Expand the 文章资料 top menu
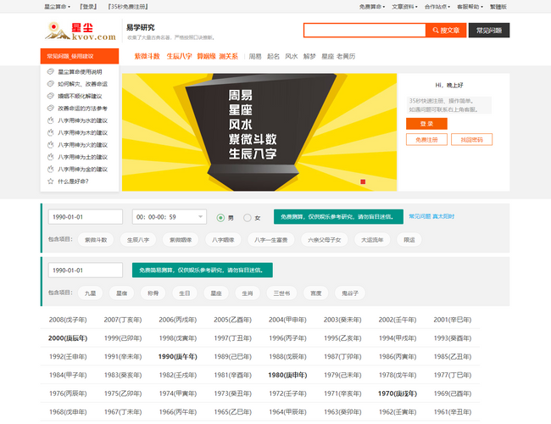 pos(404,6)
